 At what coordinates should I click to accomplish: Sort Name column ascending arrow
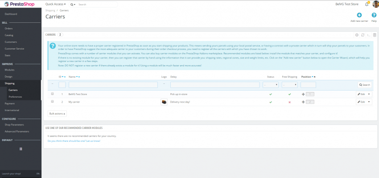pos(79,77)
